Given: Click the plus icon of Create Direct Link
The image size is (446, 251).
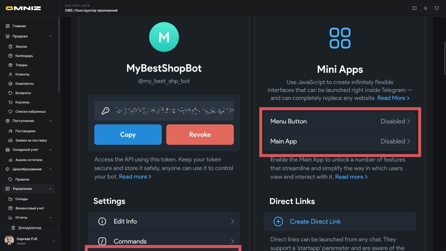Looking at the screenshot, I should (278, 222).
